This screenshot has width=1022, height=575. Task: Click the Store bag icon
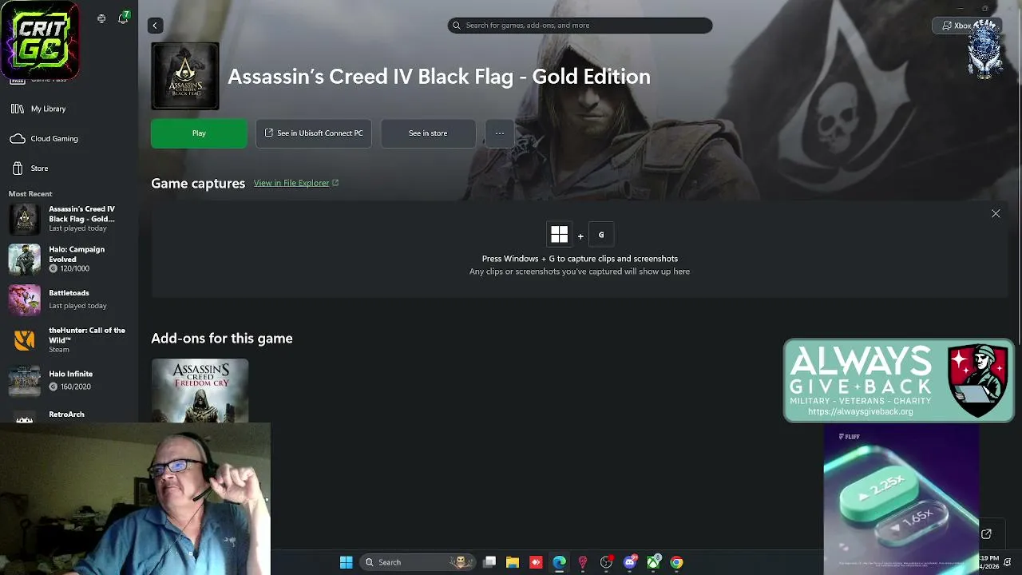(18, 169)
